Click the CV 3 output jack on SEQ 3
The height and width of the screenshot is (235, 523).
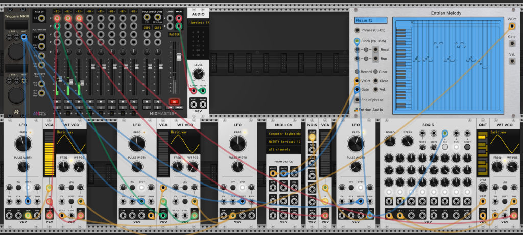pos(411,215)
